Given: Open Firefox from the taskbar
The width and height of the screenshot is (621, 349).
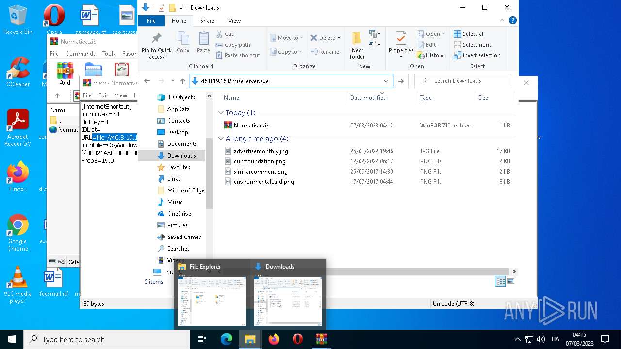Looking at the screenshot, I should pos(274,339).
